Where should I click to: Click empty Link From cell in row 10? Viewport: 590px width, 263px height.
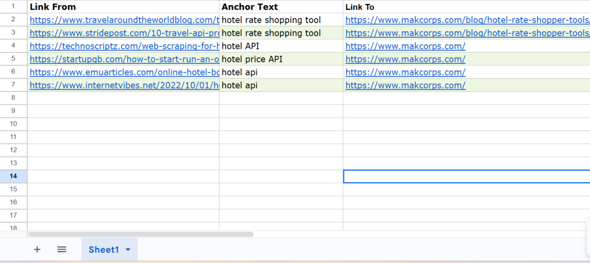click(123, 124)
